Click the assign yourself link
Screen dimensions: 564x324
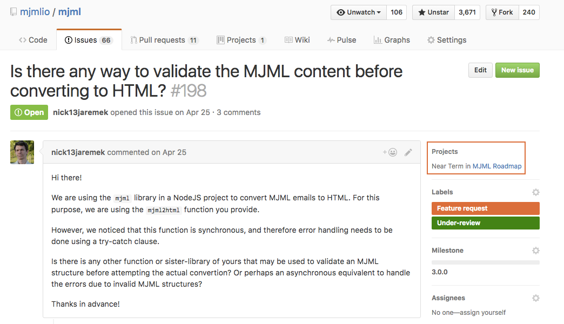click(486, 312)
